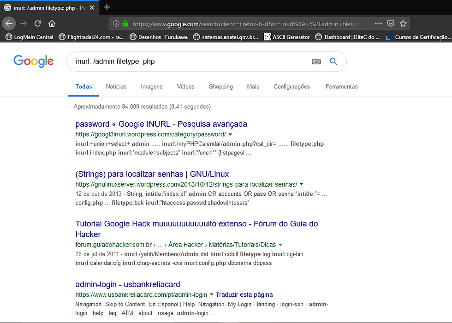Viewport: 452px width, 323px height.
Task: Click the '26 de jul de 2011' snippet date
Action: tap(97, 254)
